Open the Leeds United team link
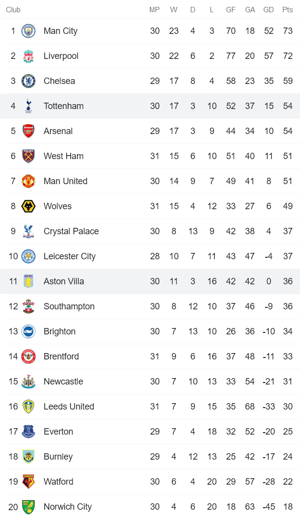 69,407
